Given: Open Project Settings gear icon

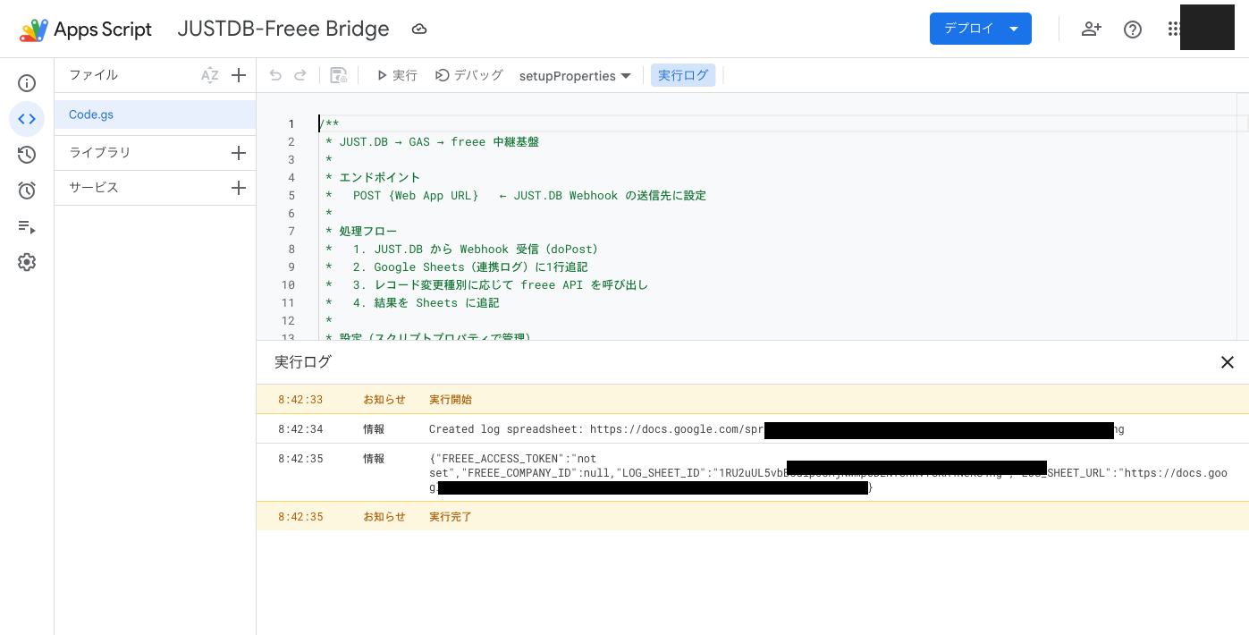Looking at the screenshot, I should [27, 262].
